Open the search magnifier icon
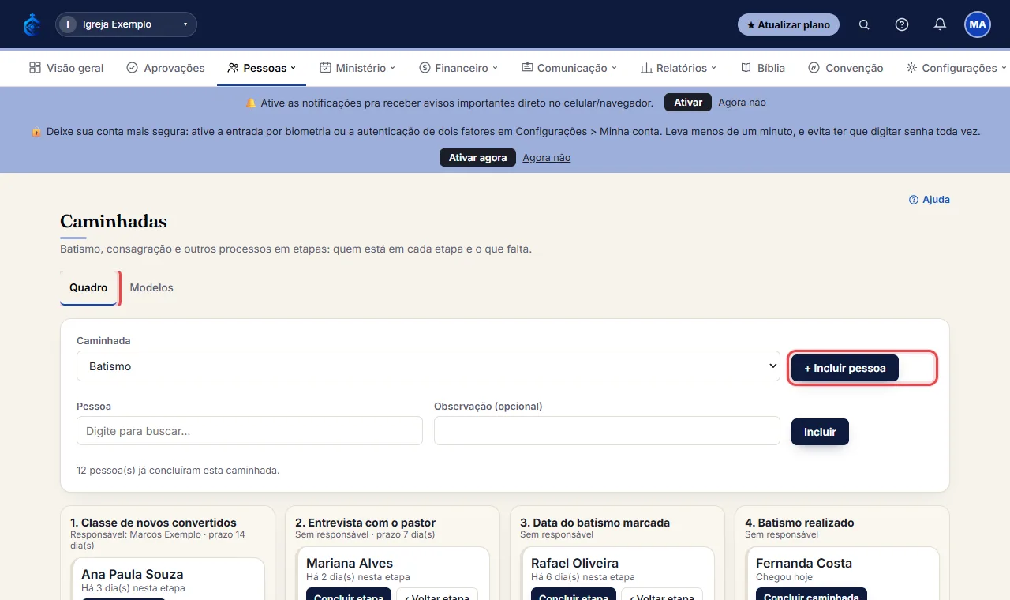This screenshot has height=600, width=1010. point(864,24)
